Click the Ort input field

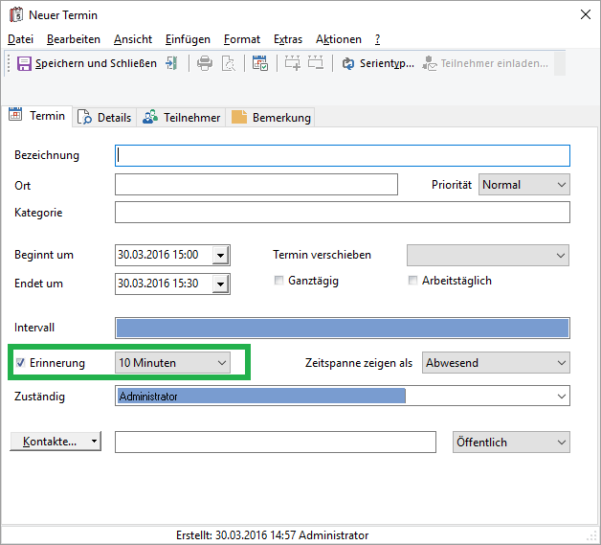pos(256,185)
